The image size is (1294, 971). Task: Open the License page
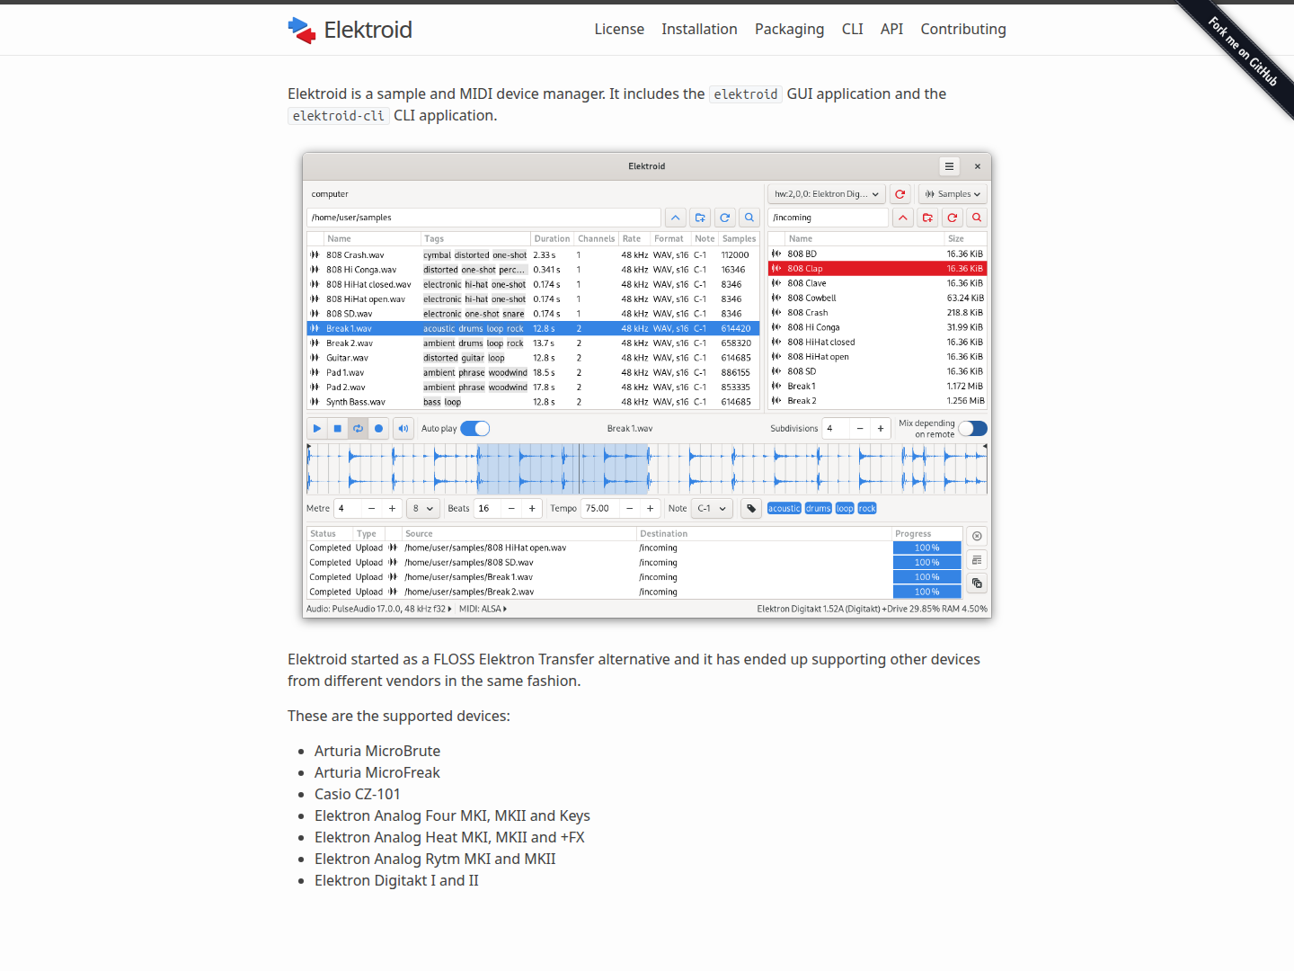point(619,30)
